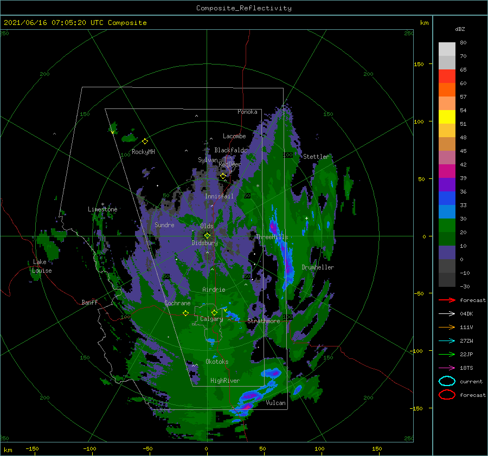Click the Cochrane town label
Viewport: 488px width, 456px height.
(177, 303)
